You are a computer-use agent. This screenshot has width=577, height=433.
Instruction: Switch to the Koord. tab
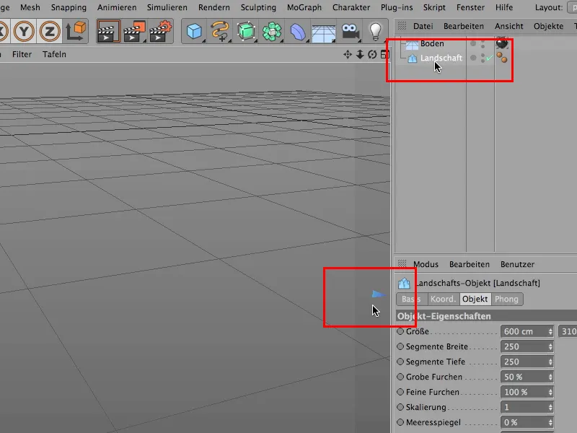click(x=443, y=299)
